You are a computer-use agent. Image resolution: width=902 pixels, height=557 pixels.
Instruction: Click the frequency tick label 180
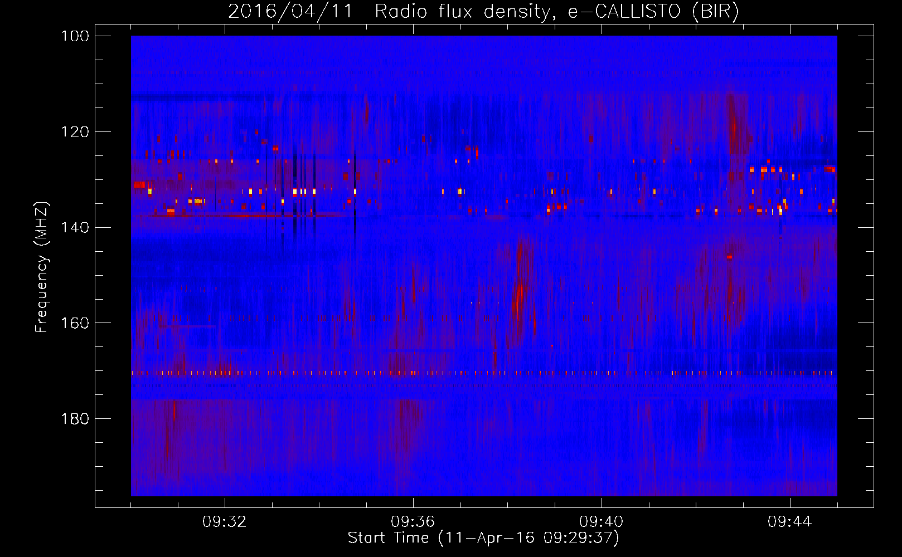tap(75, 419)
